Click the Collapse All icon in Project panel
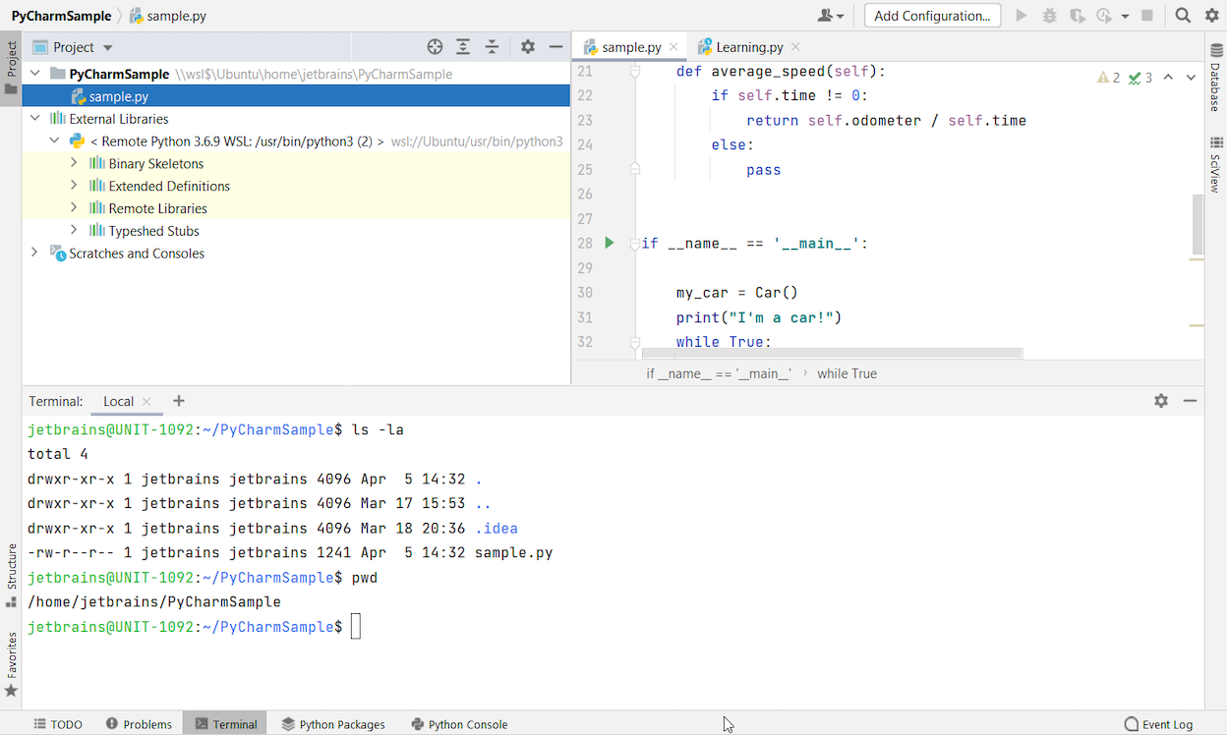 493,46
